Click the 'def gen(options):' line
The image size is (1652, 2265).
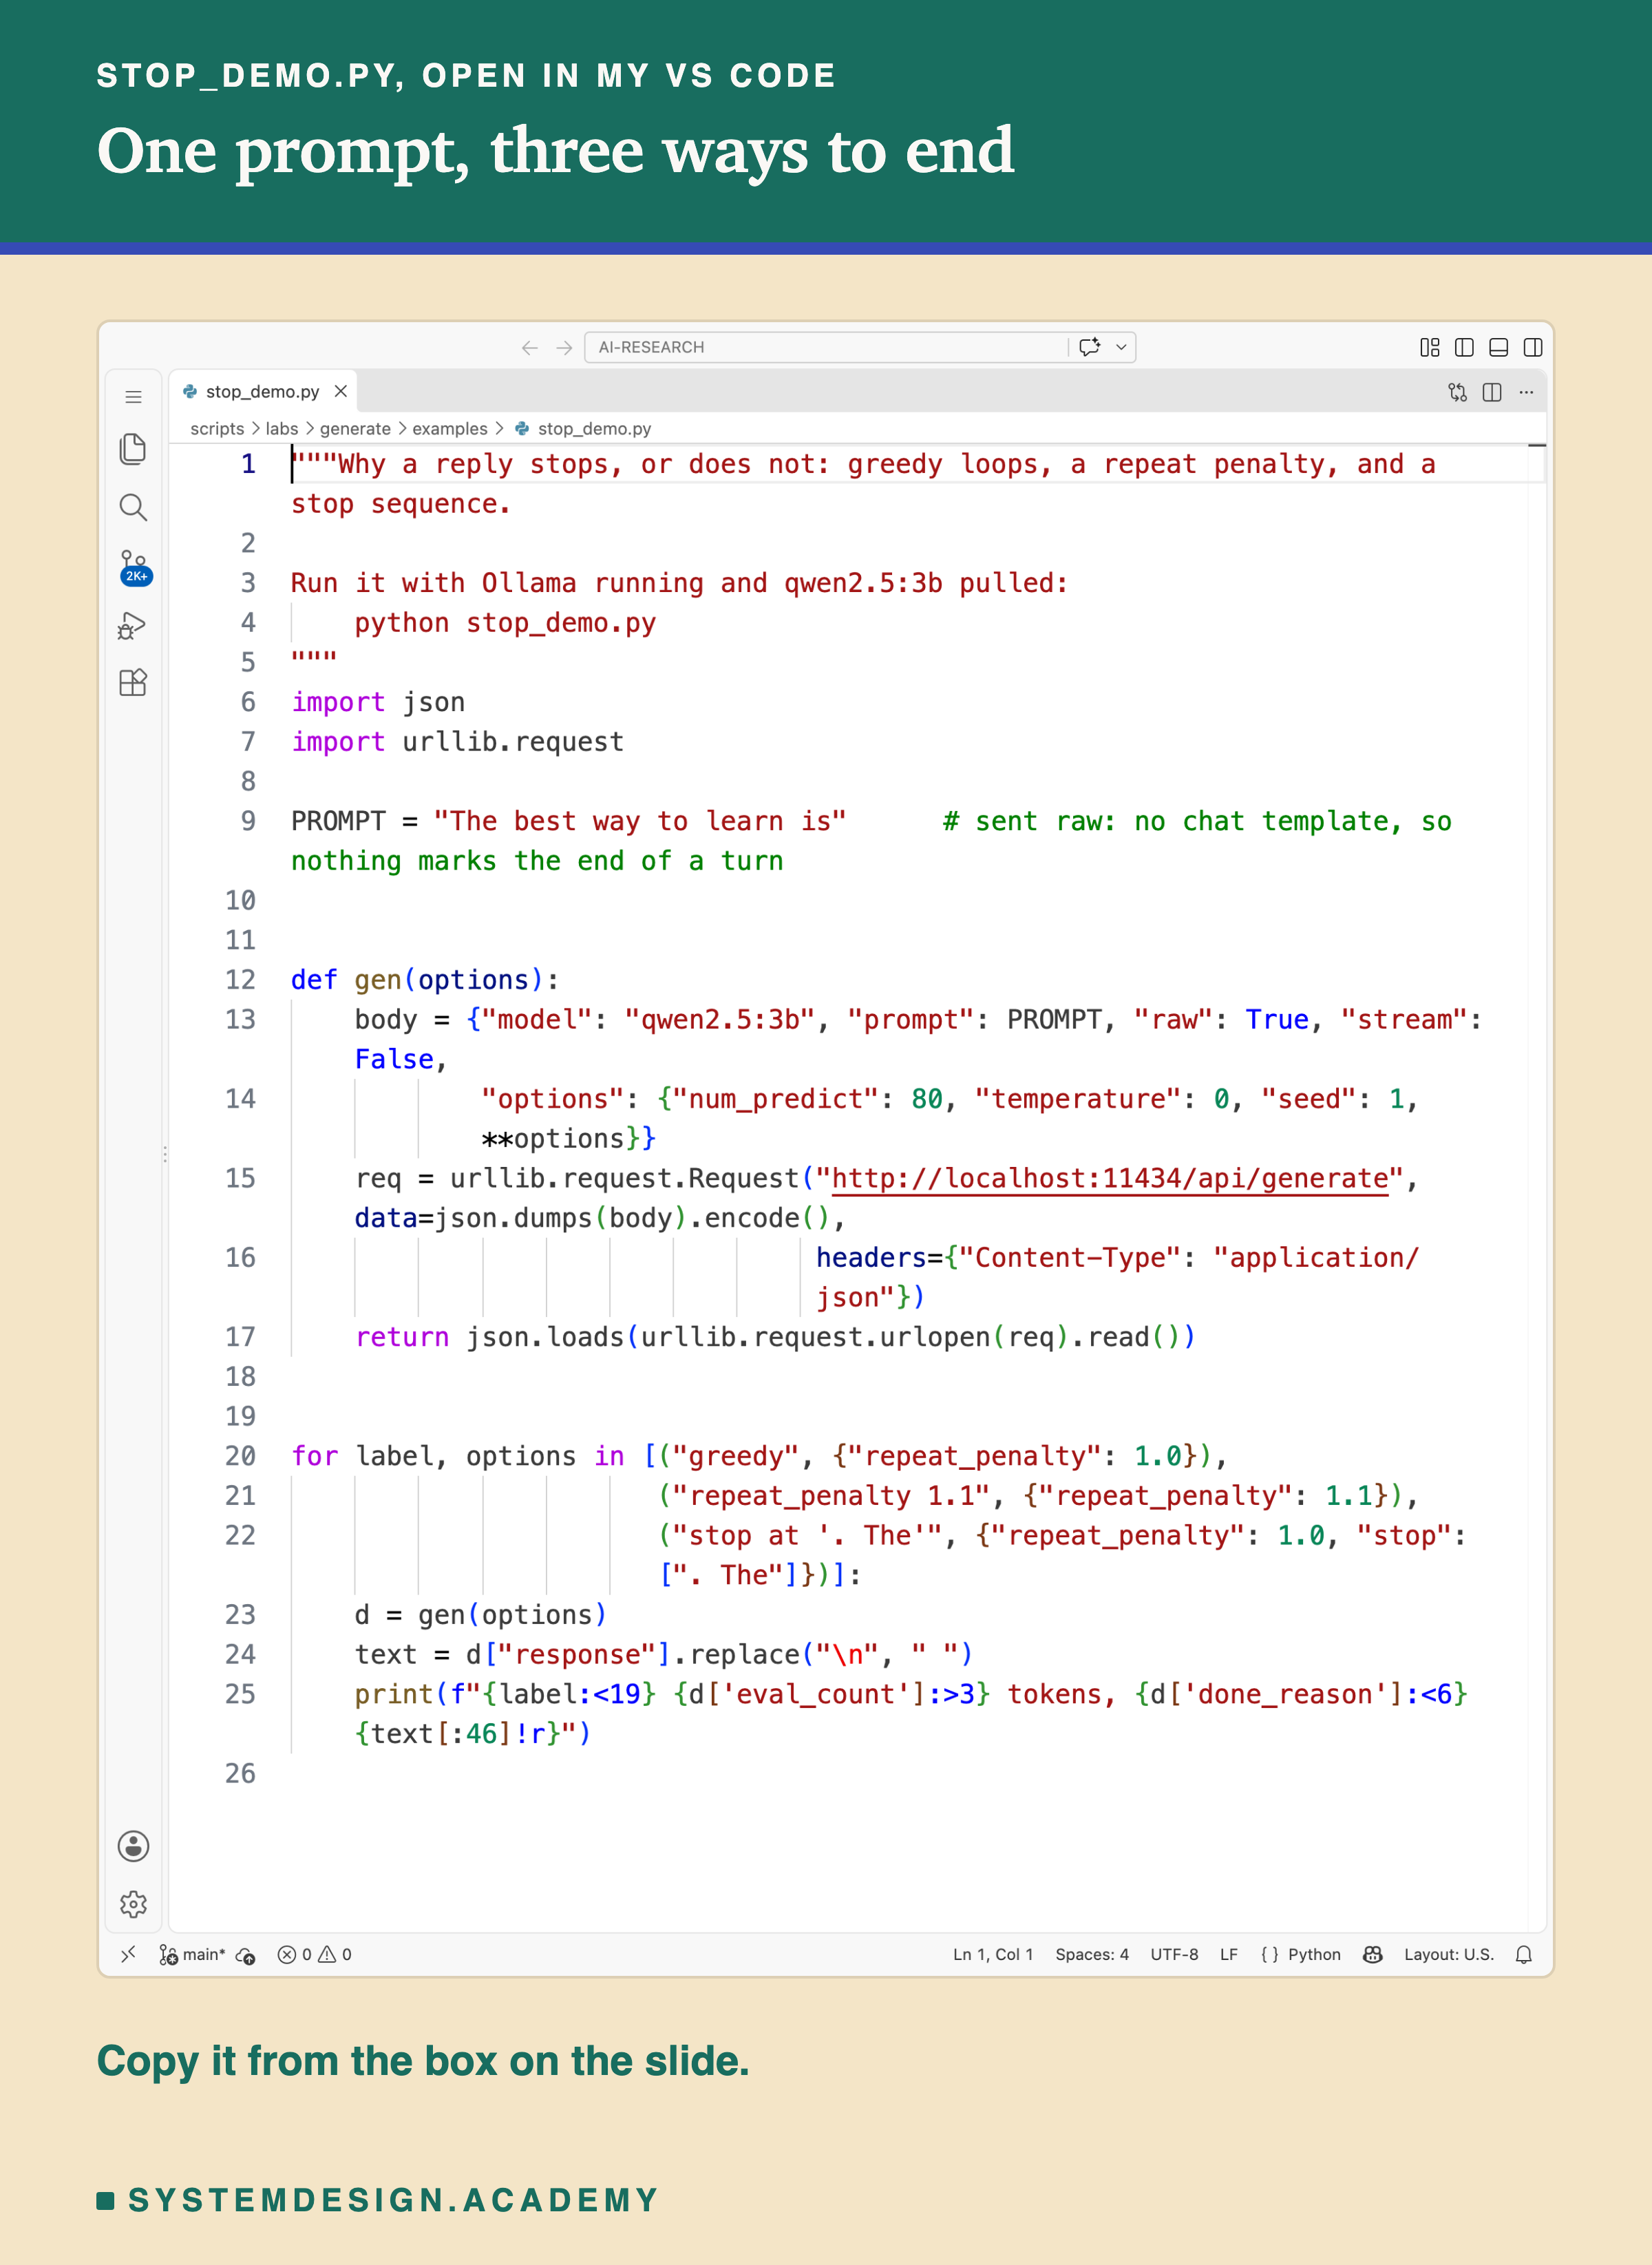425,979
